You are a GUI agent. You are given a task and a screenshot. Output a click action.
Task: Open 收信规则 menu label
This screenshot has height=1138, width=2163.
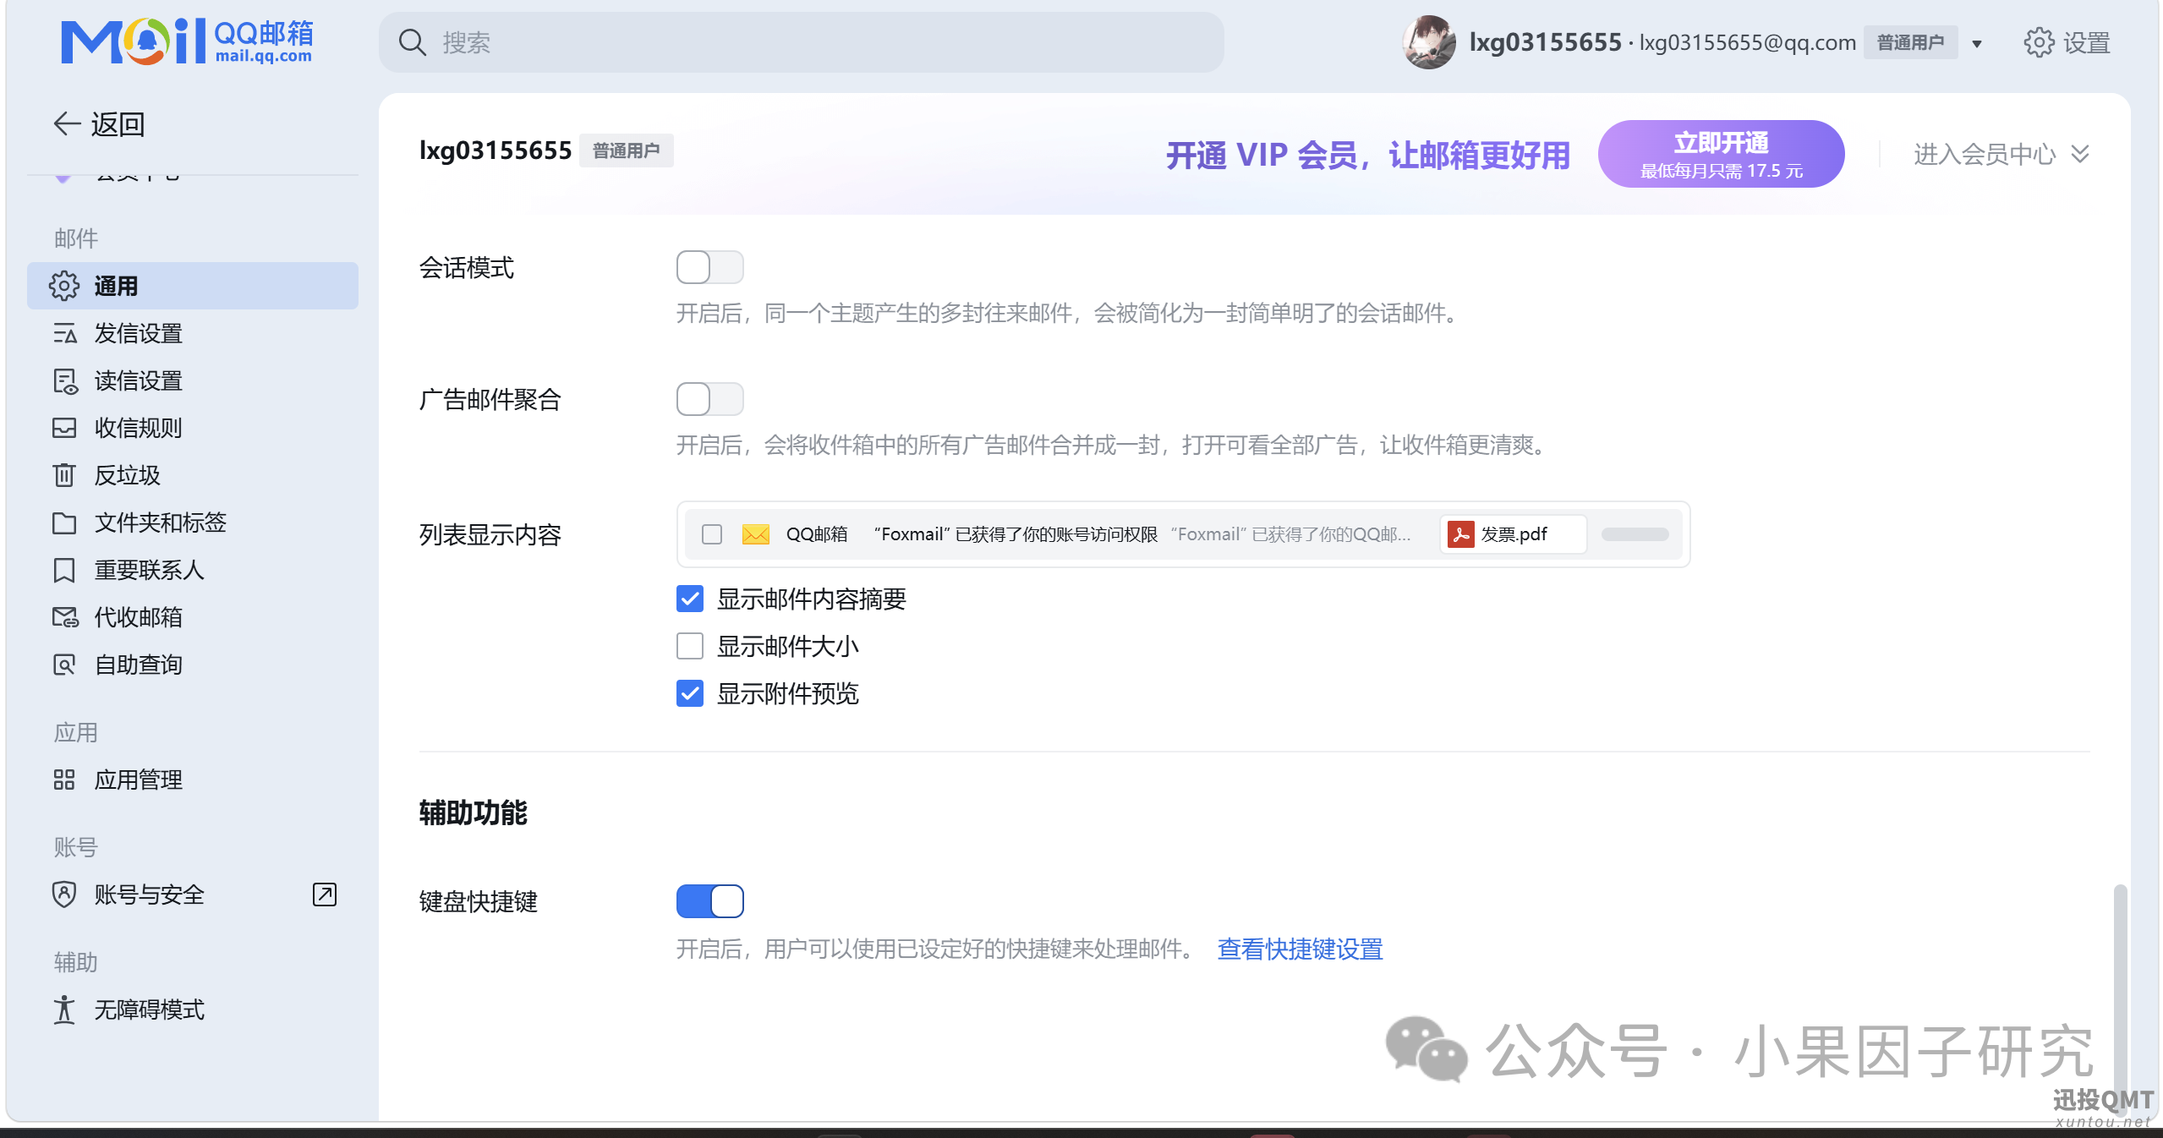tap(139, 428)
